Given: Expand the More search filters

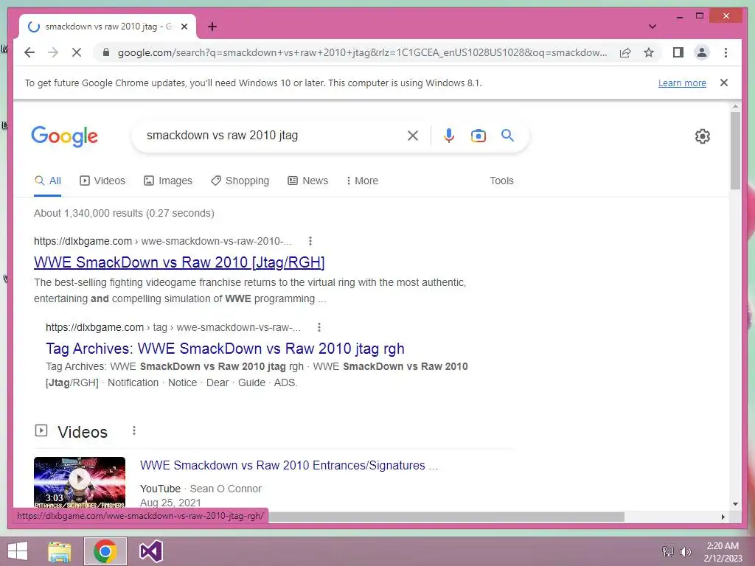Looking at the screenshot, I should pyautogui.click(x=361, y=181).
